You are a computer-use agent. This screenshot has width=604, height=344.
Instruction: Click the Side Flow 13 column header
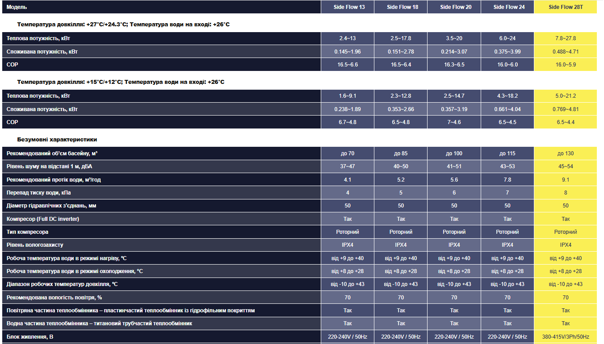(x=347, y=7)
